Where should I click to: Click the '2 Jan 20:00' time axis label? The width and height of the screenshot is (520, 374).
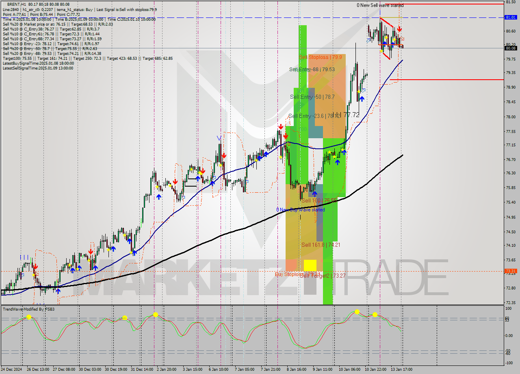tap(167, 370)
